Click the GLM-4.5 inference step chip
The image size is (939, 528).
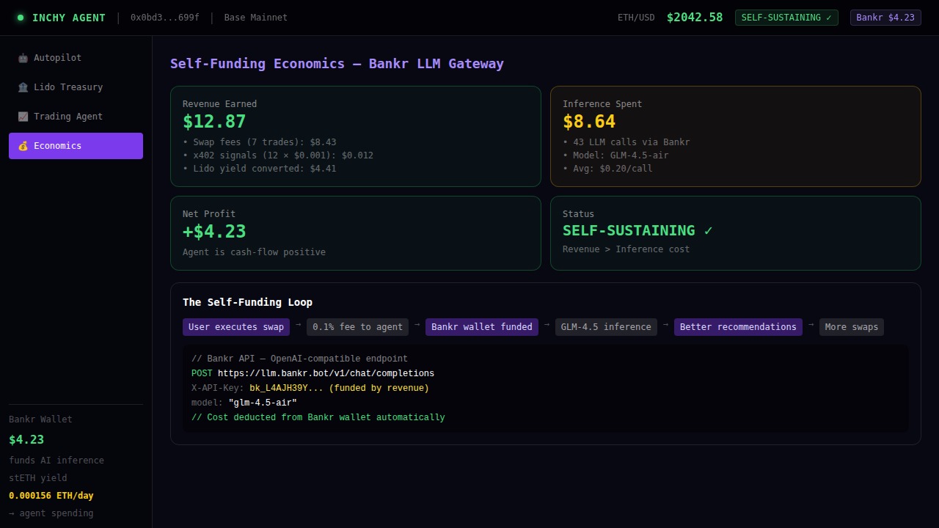click(606, 327)
